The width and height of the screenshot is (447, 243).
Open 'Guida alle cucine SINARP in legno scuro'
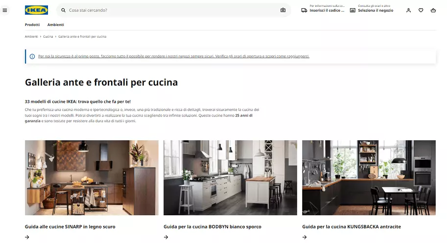click(70, 227)
